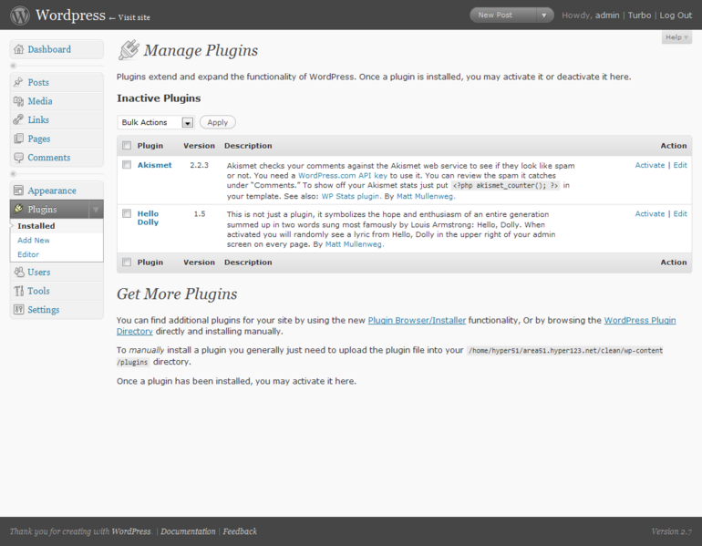Activate the Akismet plugin
This screenshot has width=702, height=546.
coord(650,165)
